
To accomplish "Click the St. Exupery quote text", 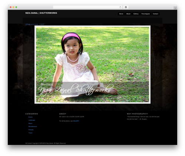I will pos(143,118).
